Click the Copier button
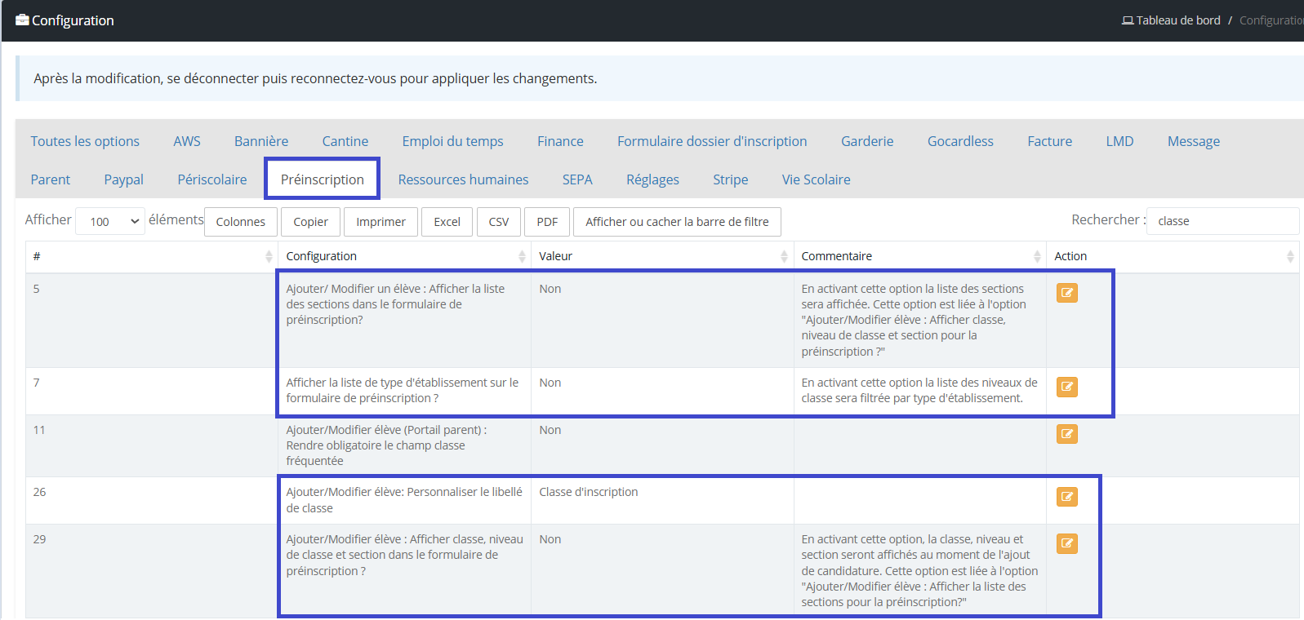The image size is (1304, 620). click(x=311, y=222)
